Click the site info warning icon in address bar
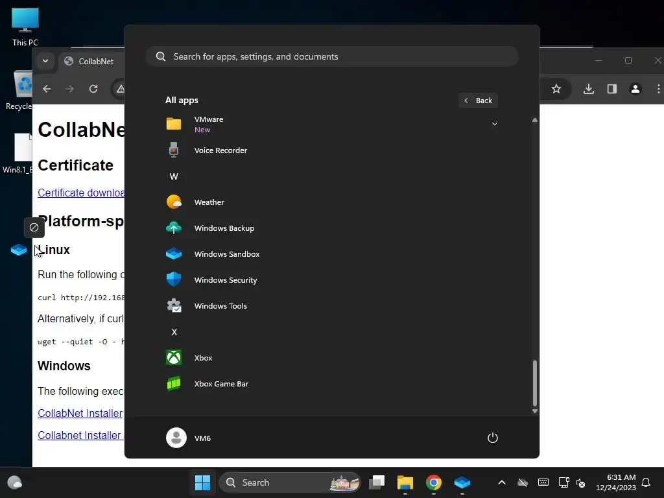664x498 pixels. [120, 88]
